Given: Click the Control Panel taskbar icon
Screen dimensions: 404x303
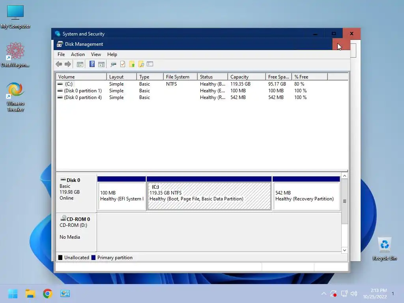Looking at the screenshot, I should tap(65, 294).
